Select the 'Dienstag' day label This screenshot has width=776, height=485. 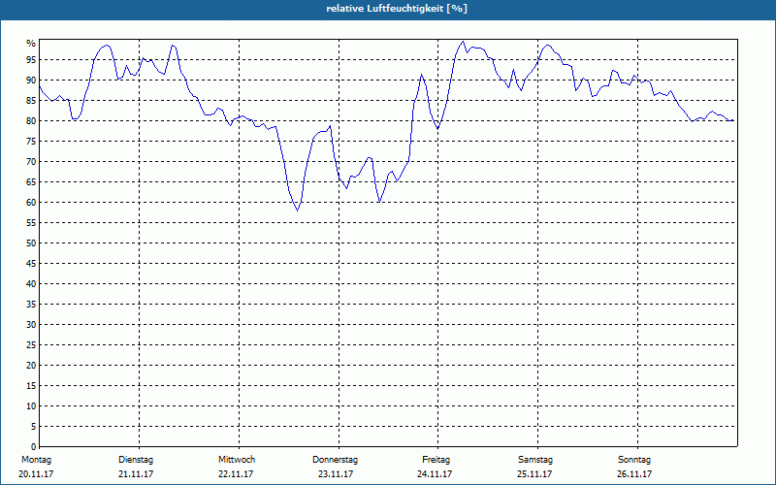[136, 460]
